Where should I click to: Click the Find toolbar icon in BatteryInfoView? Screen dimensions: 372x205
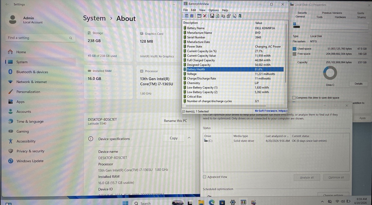234,16
